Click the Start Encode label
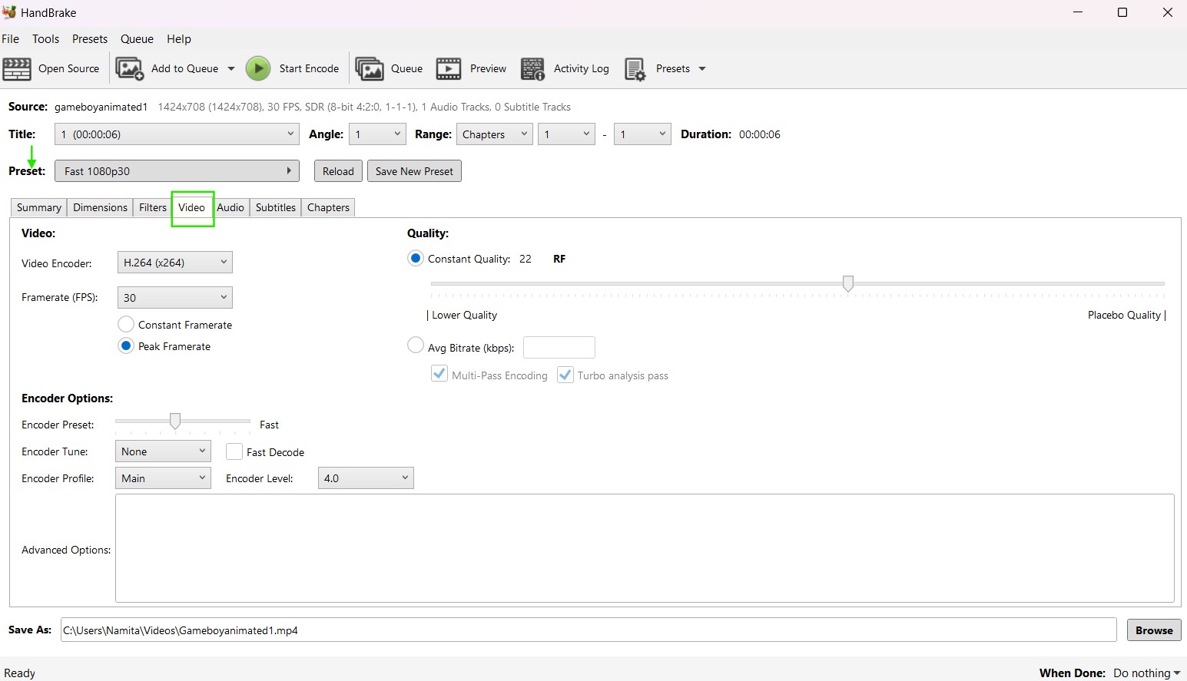Image resolution: width=1187 pixels, height=681 pixels. coord(309,68)
